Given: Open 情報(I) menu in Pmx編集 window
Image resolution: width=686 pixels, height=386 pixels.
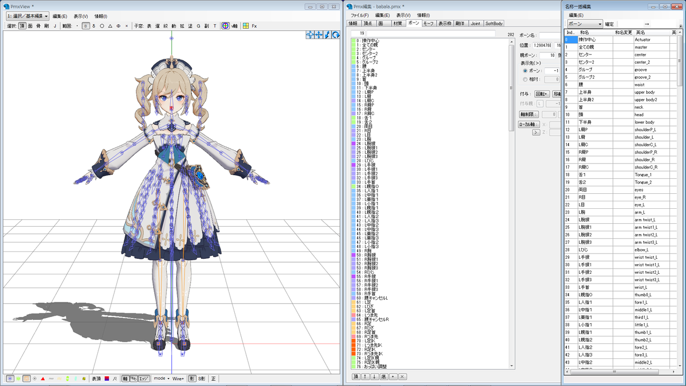Looking at the screenshot, I should [x=423, y=16].
